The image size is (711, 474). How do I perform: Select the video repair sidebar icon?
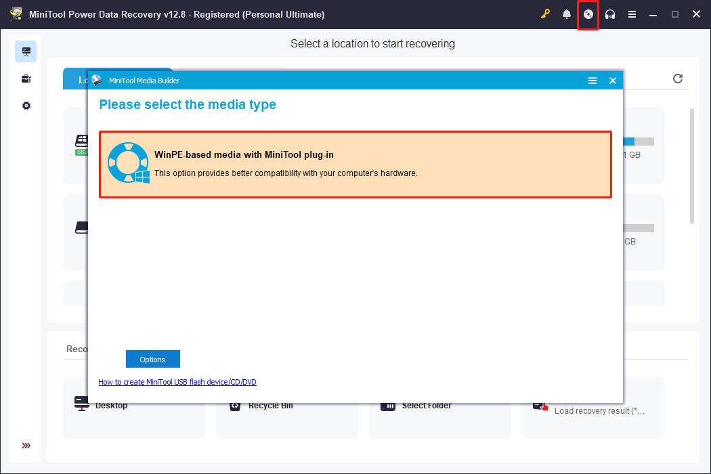(26, 79)
